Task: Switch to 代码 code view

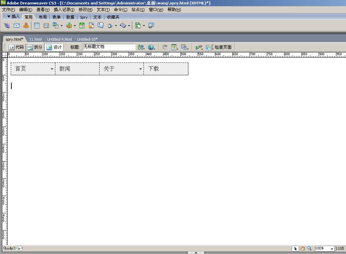Action: point(17,47)
